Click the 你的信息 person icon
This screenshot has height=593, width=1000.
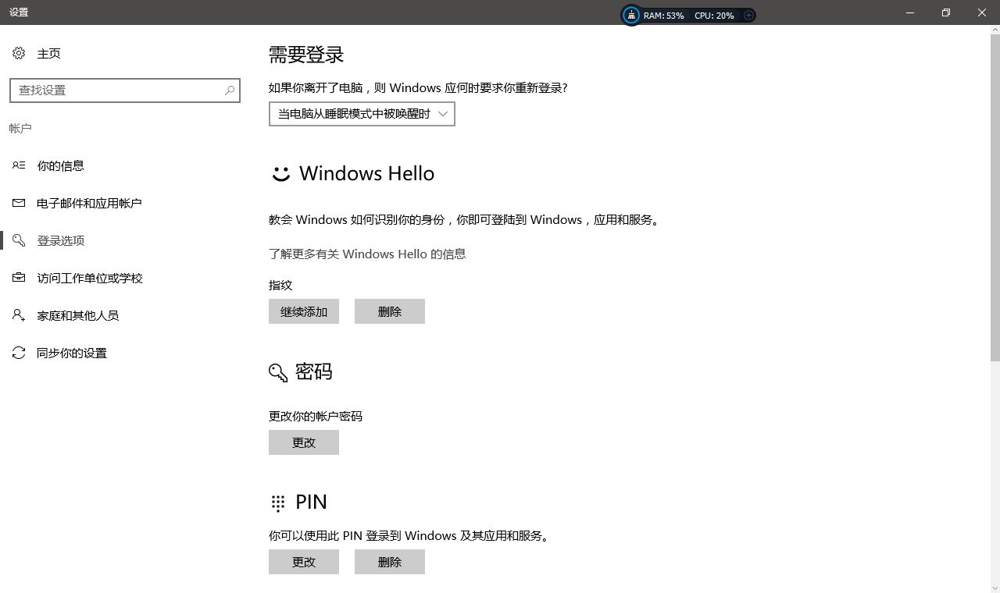coord(19,165)
